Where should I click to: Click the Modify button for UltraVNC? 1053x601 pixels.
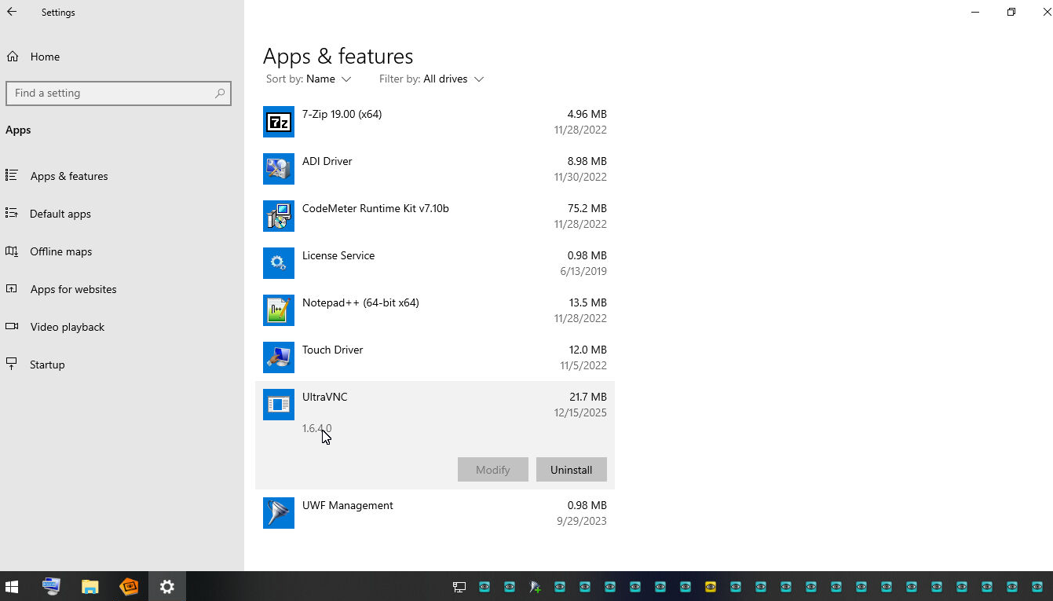point(493,470)
